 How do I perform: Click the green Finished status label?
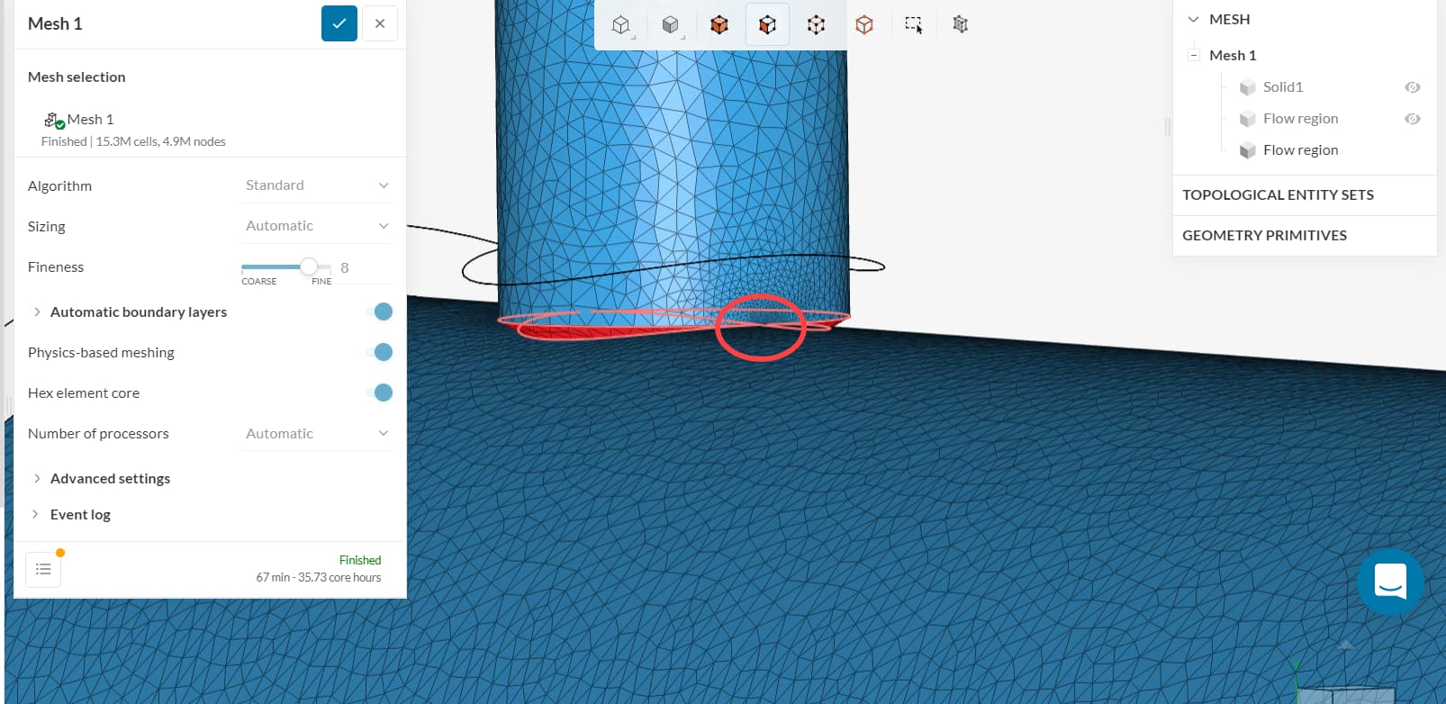click(360, 560)
